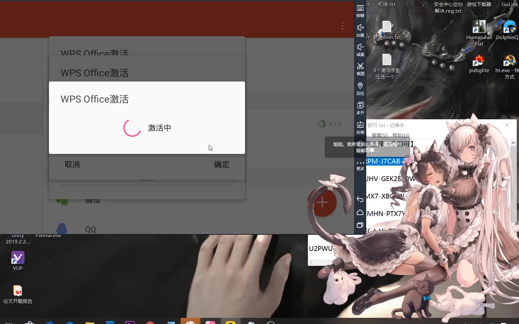This screenshot has width=519, height=324.
Task: Click the highlighted RPM-J7CAB key line in Notepad
Action: 385,161
